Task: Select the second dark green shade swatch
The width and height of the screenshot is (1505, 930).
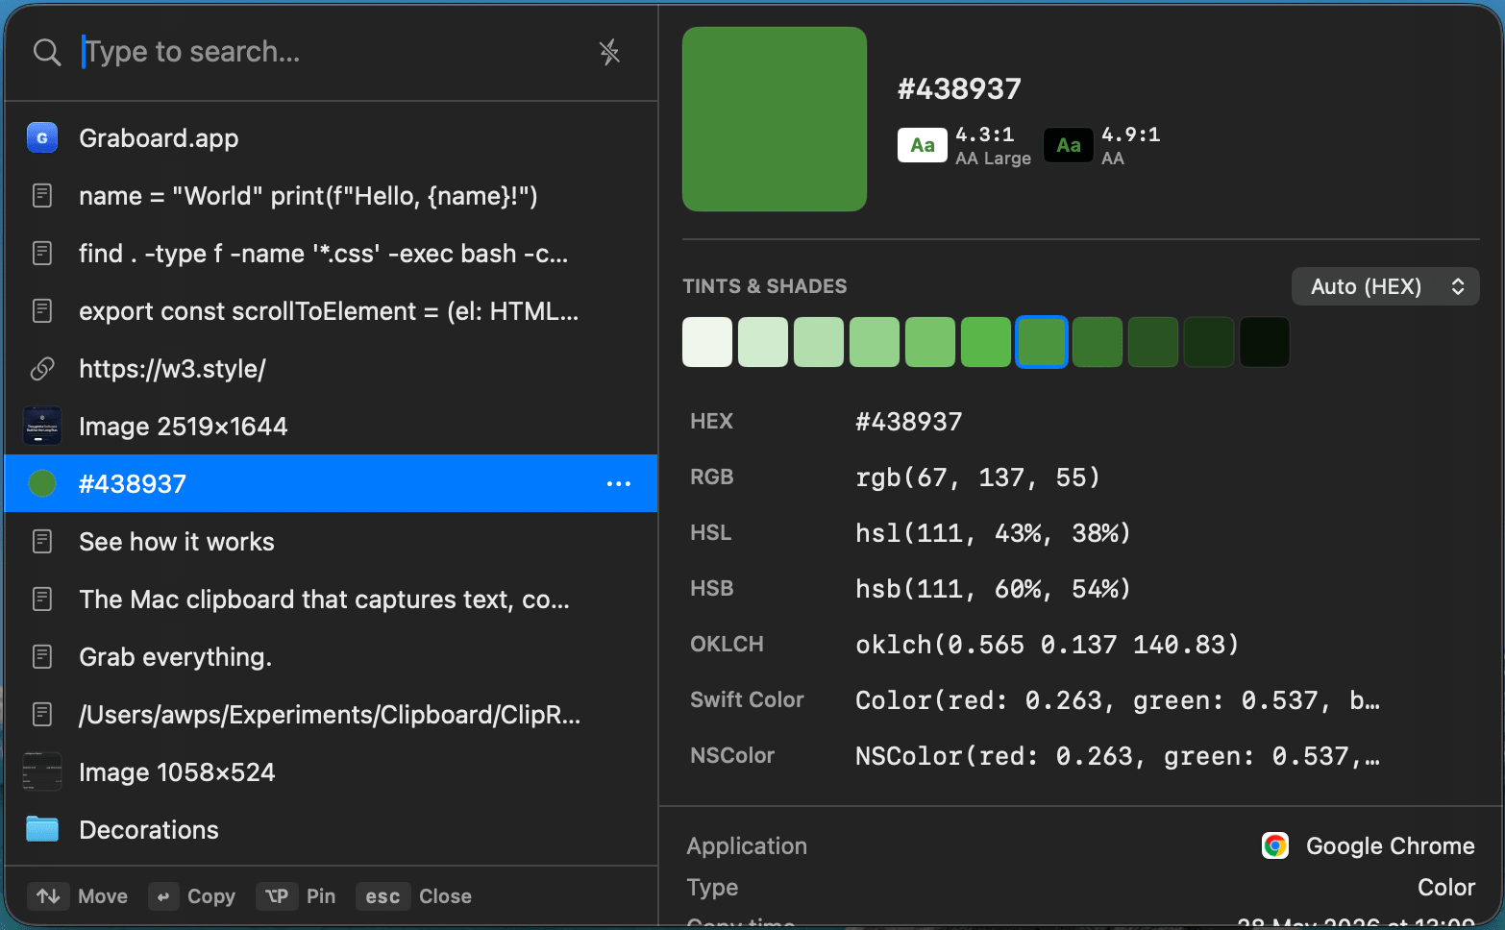Action: point(1153,342)
